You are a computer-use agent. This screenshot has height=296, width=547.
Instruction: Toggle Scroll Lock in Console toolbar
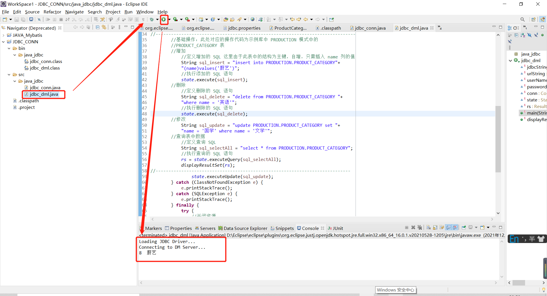[435, 228]
